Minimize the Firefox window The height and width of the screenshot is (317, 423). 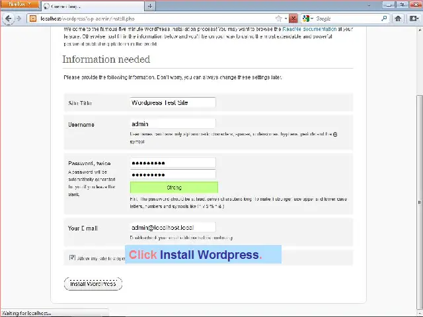pyautogui.click(x=389, y=5)
